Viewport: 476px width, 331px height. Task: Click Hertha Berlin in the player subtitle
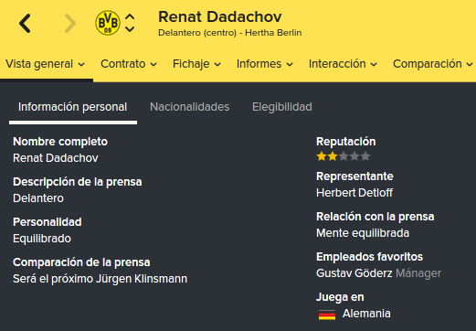click(x=273, y=33)
